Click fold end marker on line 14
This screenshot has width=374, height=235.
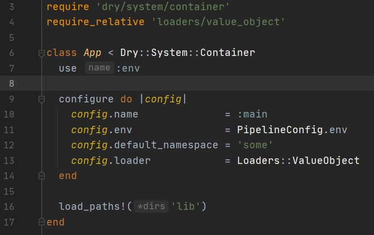(x=41, y=176)
